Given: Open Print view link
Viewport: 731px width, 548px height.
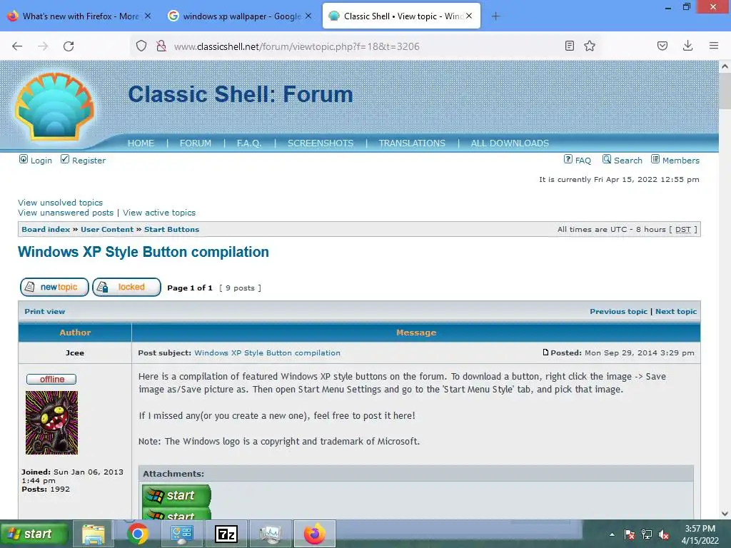Looking at the screenshot, I should 45,311.
